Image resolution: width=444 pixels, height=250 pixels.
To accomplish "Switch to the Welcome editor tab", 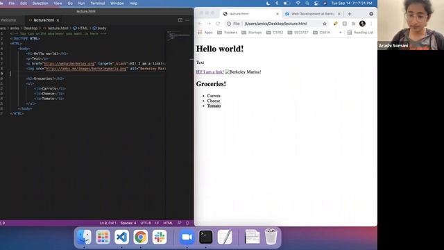I will pos(8,20).
